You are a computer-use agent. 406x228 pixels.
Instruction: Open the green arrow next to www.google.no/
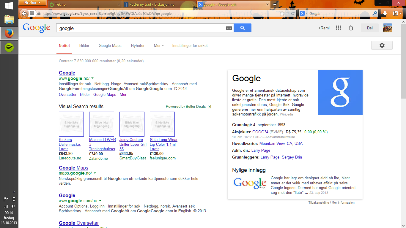[92, 78]
